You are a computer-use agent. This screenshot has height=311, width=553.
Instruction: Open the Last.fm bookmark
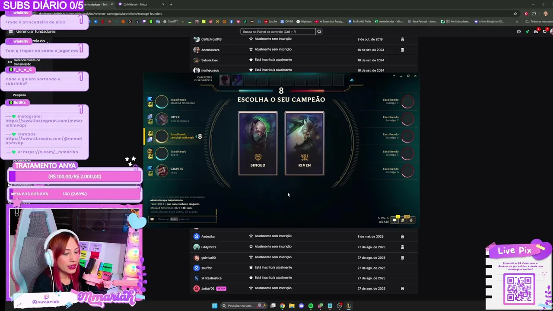coord(270,22)
